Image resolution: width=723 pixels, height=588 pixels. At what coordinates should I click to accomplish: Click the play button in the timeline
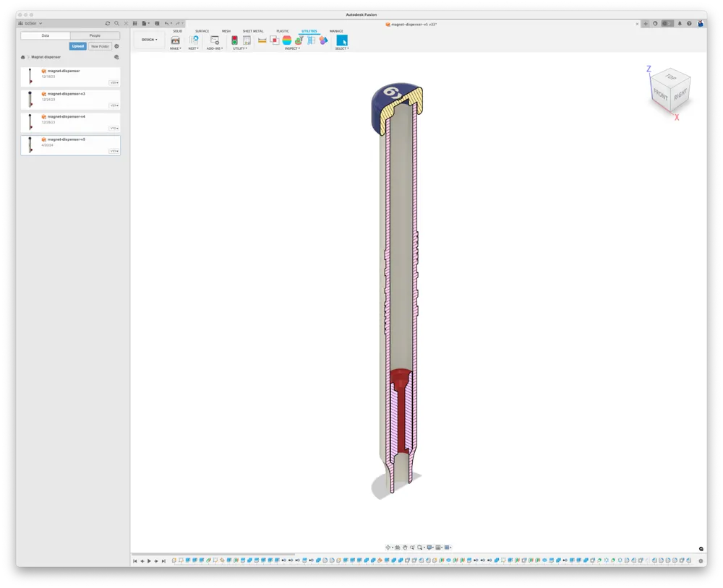point(149,561)
